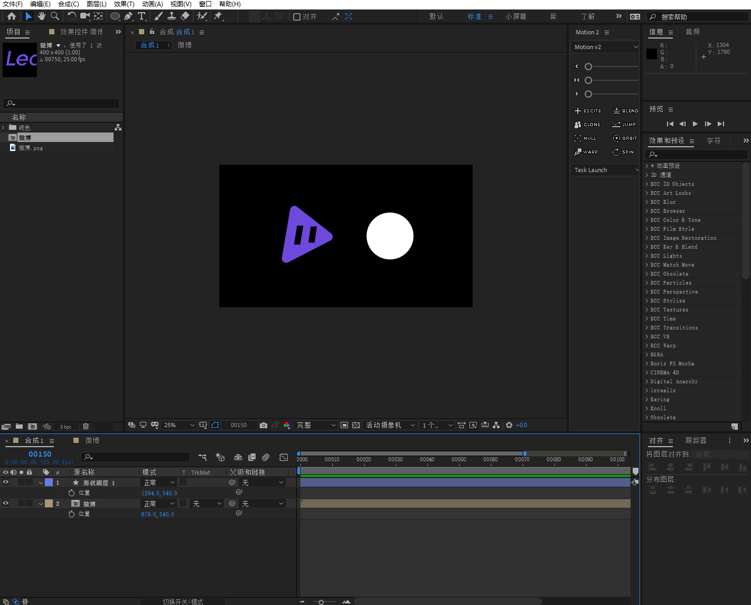This screenshot has width=751, height=605.
Task: Click the timeline search field
Action: (135, 457)
